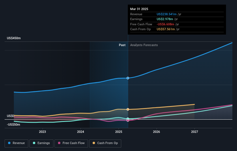Click the 2027 x-axis label
Image resolution: width=237 pixels, height=151 pixels.
click(x=195, y=132)
